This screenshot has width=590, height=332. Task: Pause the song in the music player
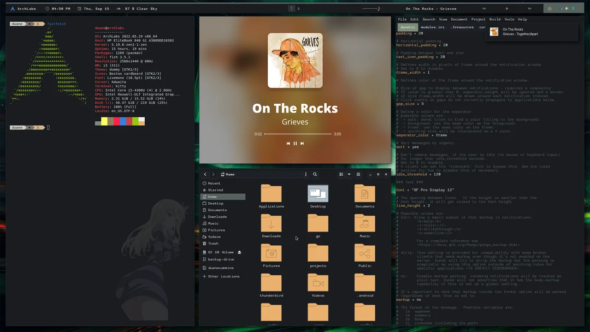pyautogui.click(x=295, y=144)
